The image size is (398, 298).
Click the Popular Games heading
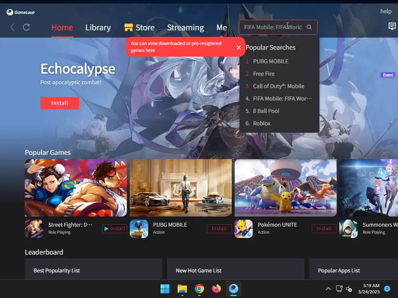coord(48,152)
